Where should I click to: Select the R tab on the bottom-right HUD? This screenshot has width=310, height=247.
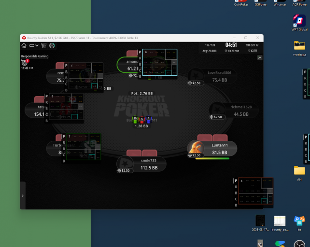click(x=236, y=187)
